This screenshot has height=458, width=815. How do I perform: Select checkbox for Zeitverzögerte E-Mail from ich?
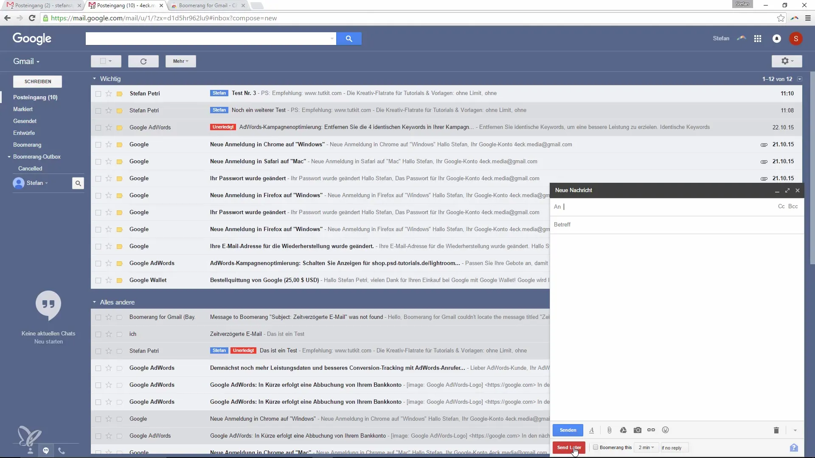[x=98, y=334]
